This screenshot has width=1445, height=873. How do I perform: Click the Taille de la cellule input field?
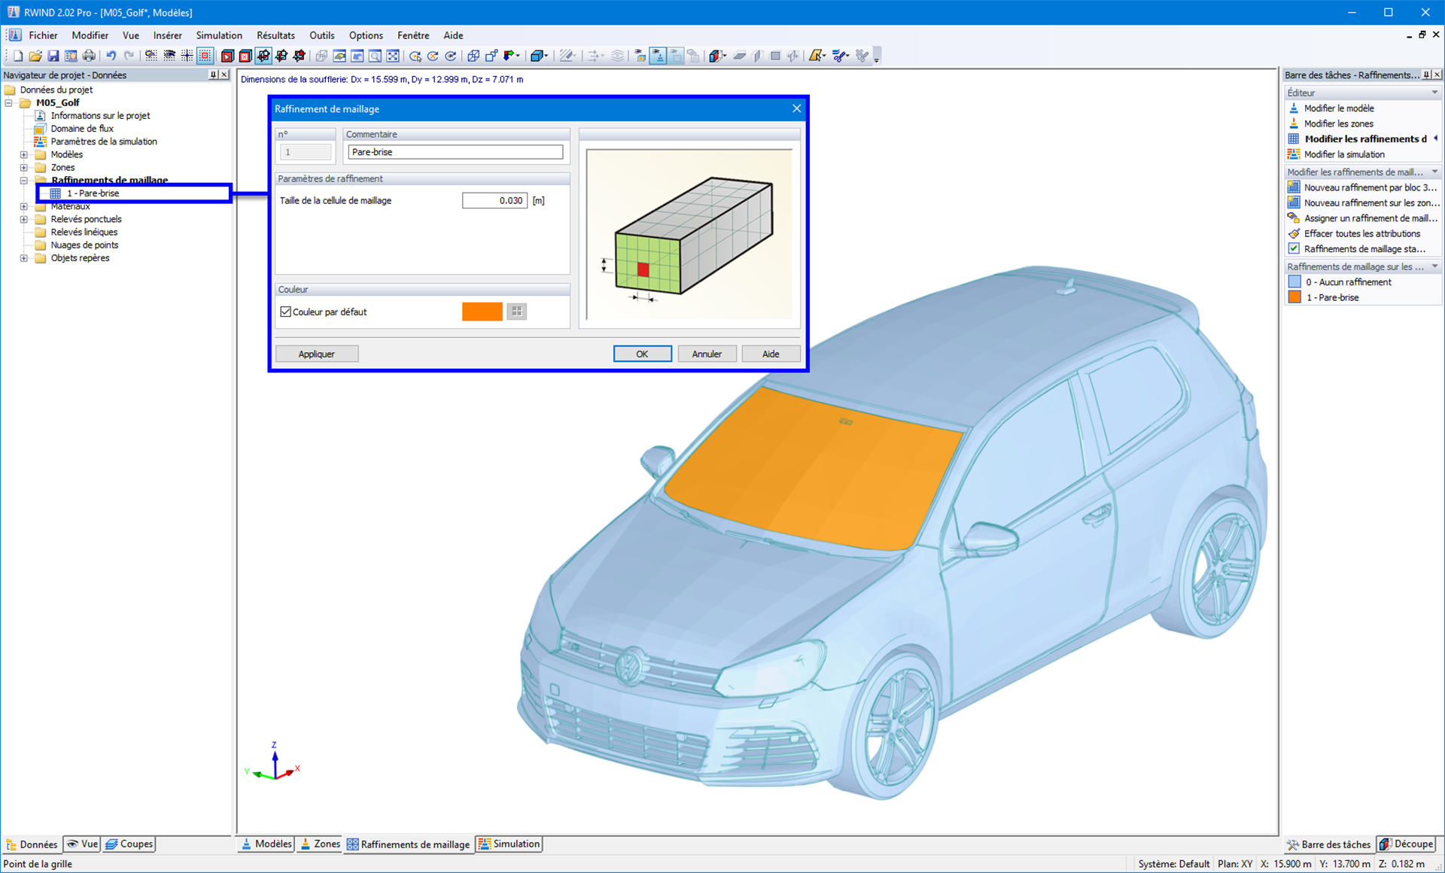pos(494,201)
